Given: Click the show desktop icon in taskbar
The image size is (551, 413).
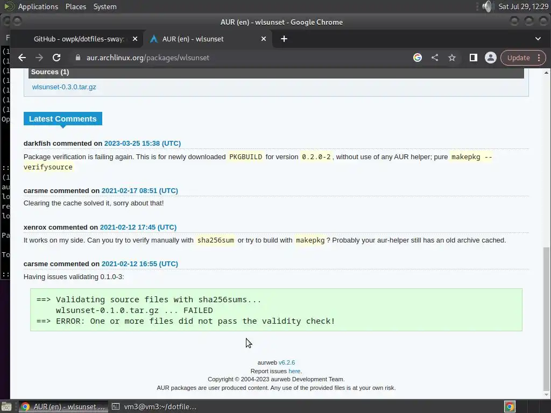Looking at the screenshot, I should click(6, 407).
